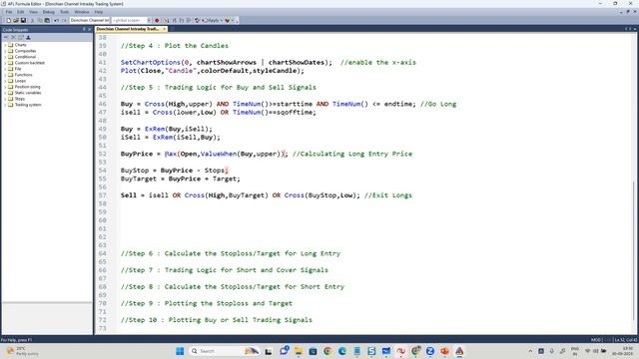The height and width of the screenshot is (359, 639).
Task: Open the View menu
Action: click(x=33, y=12)
